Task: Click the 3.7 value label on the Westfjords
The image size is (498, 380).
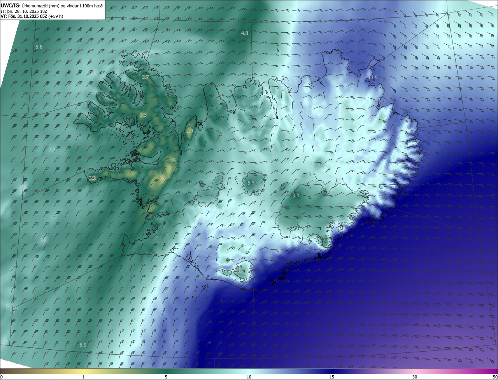Action: (x=146, y=78)
